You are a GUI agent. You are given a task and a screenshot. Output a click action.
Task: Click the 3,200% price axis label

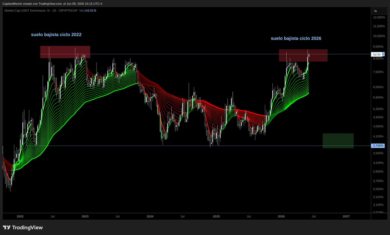click(x=378, y=163)
